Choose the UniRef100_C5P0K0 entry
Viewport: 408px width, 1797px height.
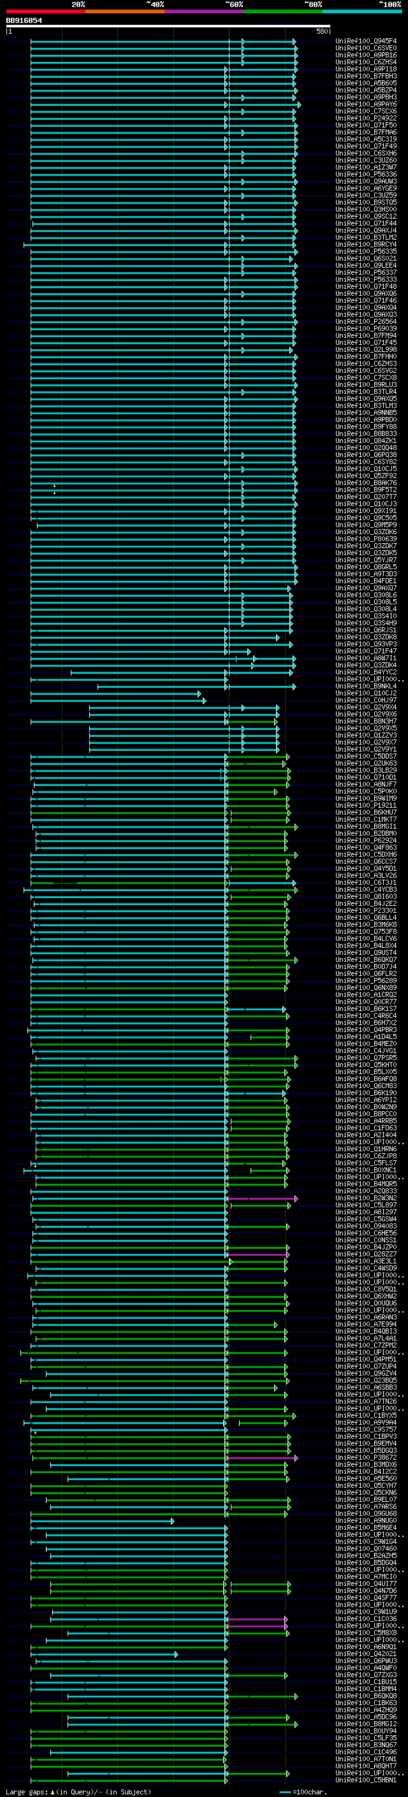366,791
